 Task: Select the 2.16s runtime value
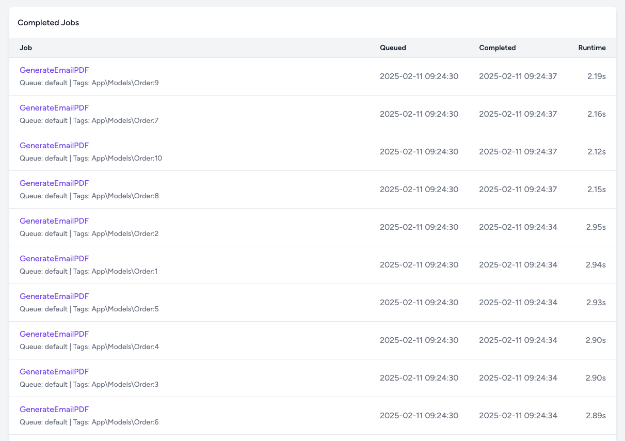[597, 114]
